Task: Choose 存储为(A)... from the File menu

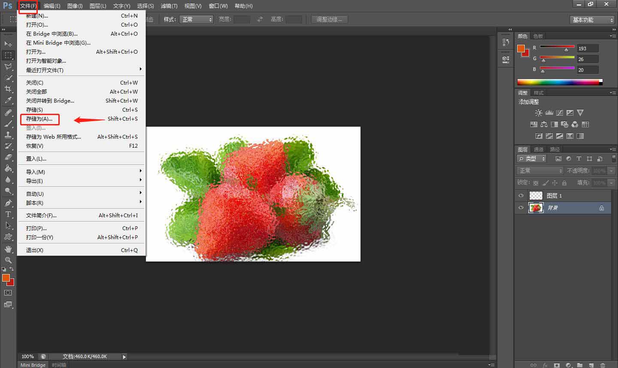Action: 39,119
